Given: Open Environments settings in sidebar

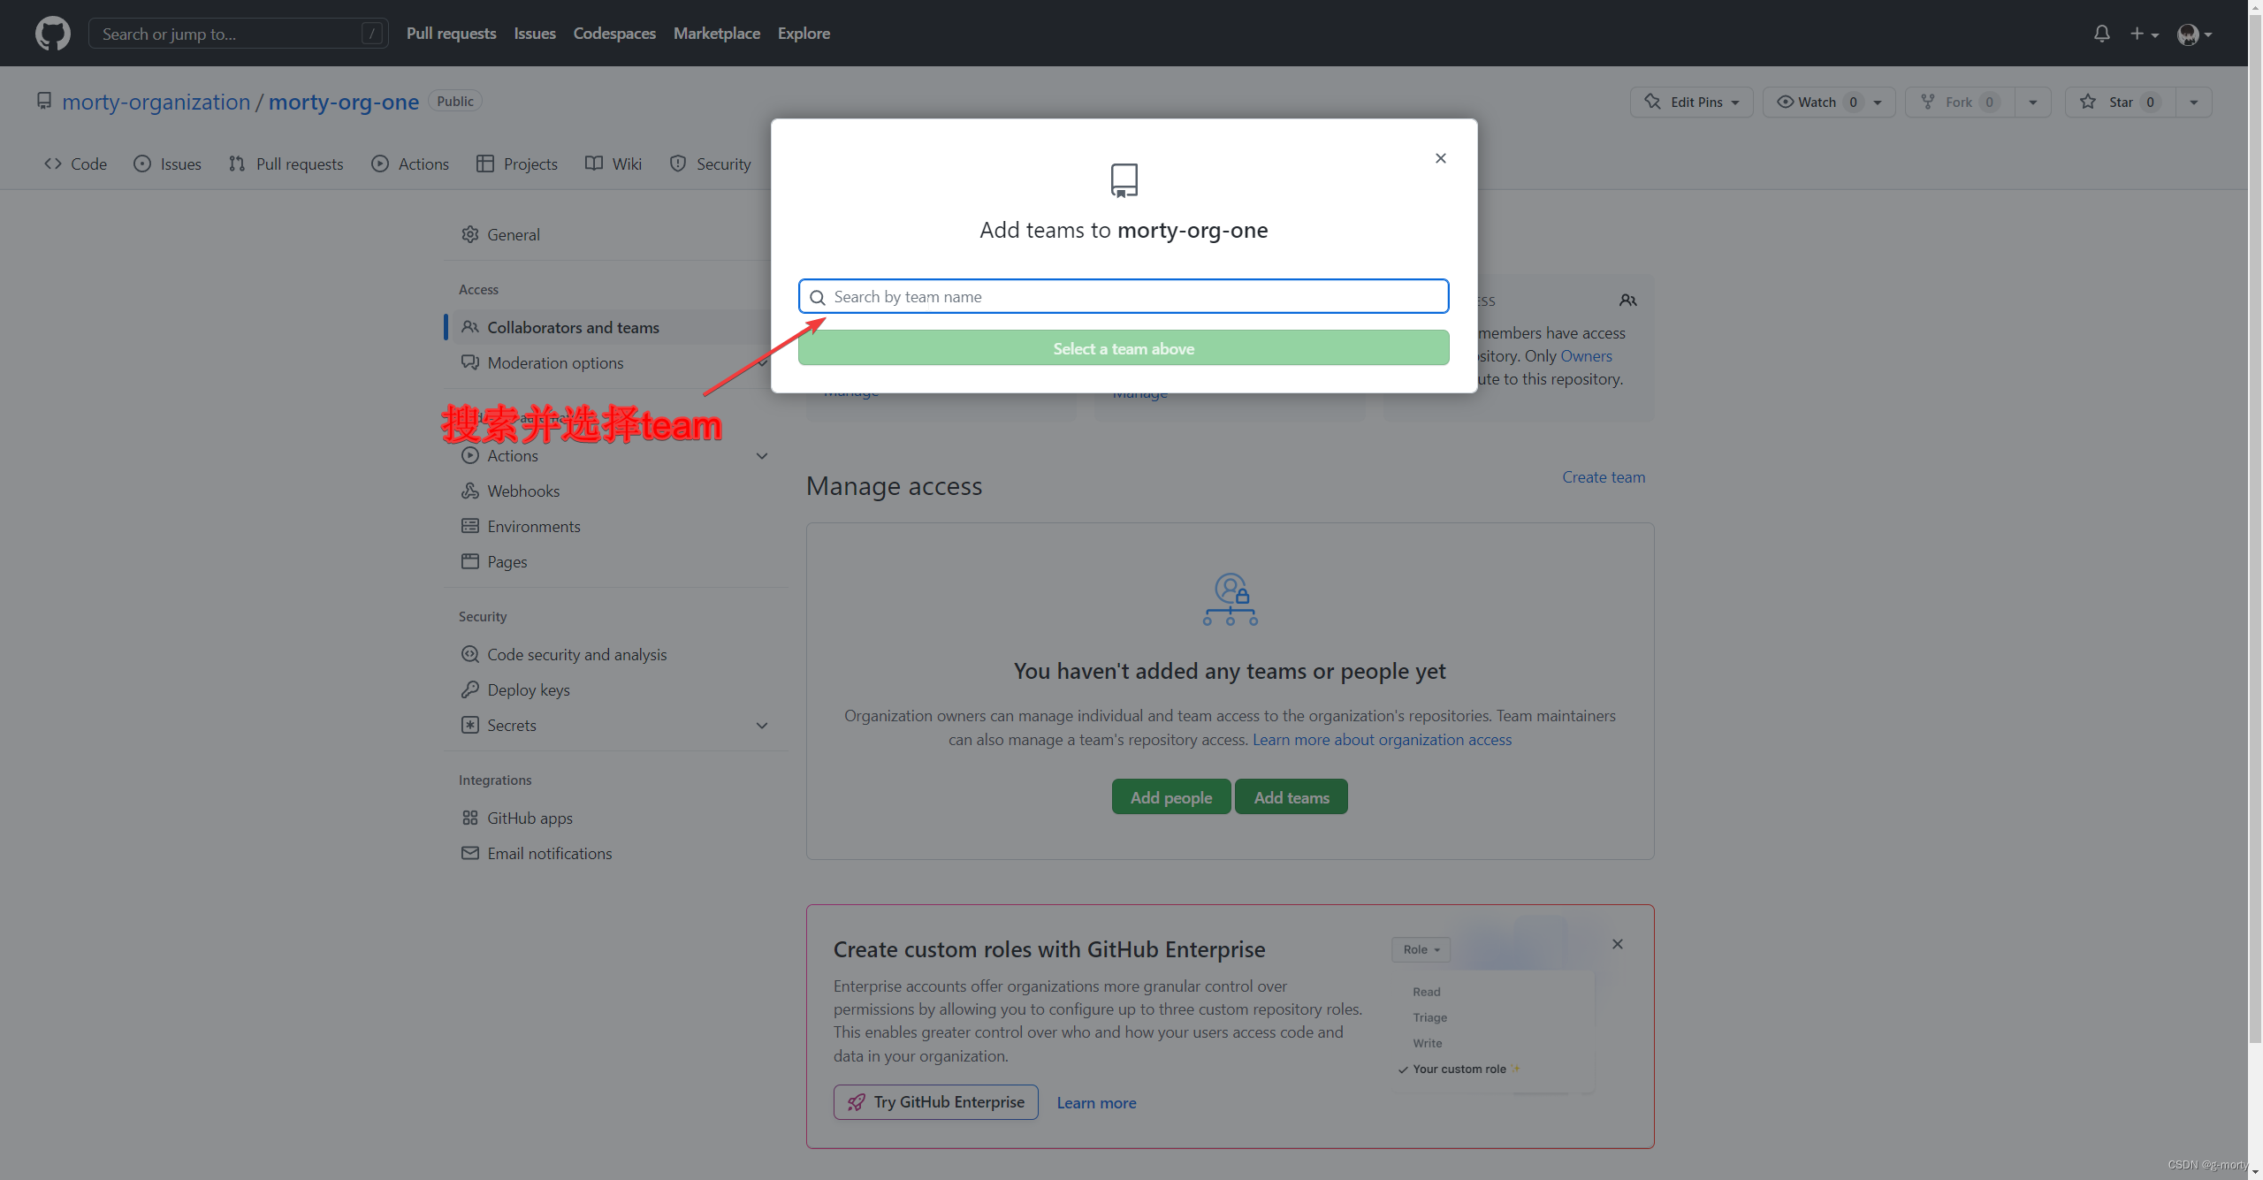Looking at the screenshot, I should click(x=534, y=526).
